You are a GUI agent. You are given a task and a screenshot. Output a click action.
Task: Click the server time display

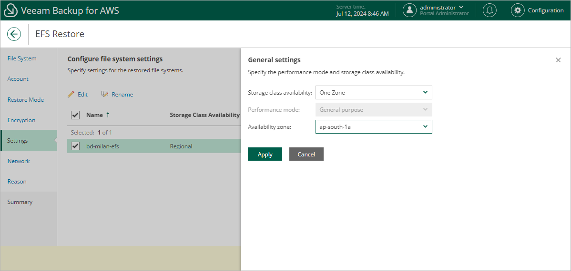coord(362,10)
